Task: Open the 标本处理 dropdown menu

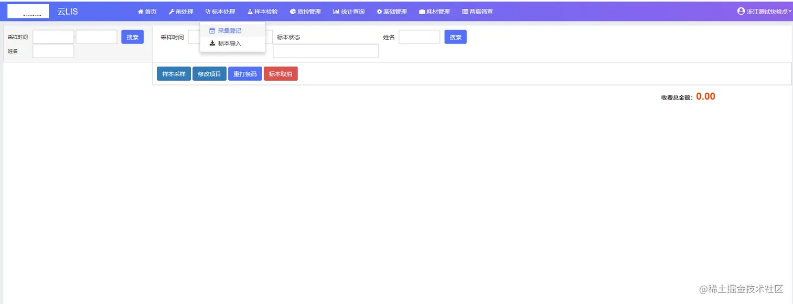Action: click(220, 11)
